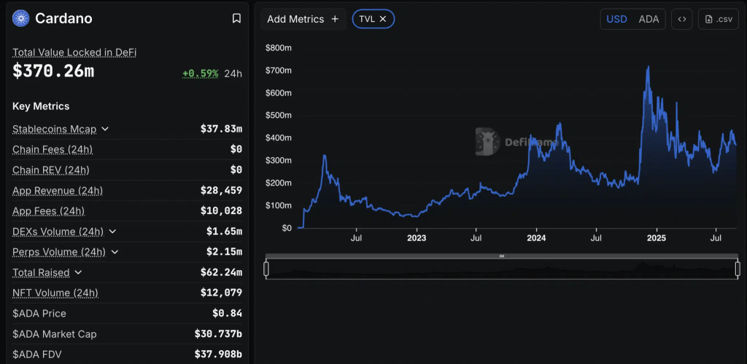Switch chart denomination to USD
The height and width of the screenshot is (364, 747).
(616, 19)
